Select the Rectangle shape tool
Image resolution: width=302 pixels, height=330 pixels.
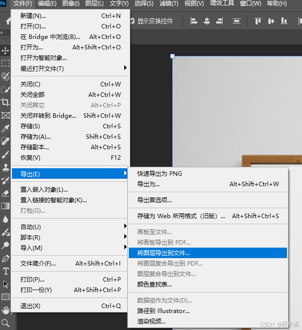5,297
